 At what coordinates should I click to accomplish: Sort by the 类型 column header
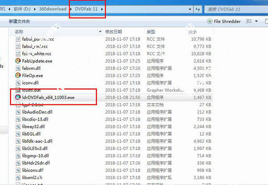coord(151,31)
